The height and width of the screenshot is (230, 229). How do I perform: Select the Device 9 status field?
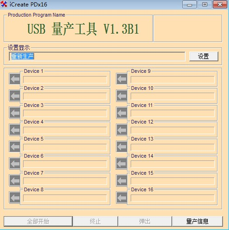[173, 80]
